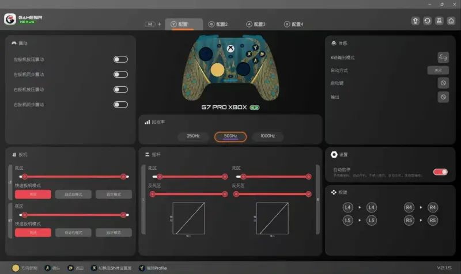Click the L4 mapping target button
Viewport: 461px width, 274px height.
click(x=371, y=207)
